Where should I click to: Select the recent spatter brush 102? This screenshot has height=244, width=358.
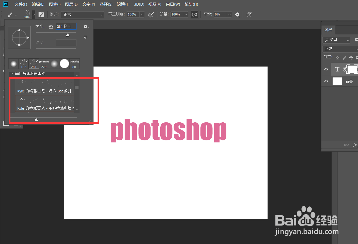point(24,64)
